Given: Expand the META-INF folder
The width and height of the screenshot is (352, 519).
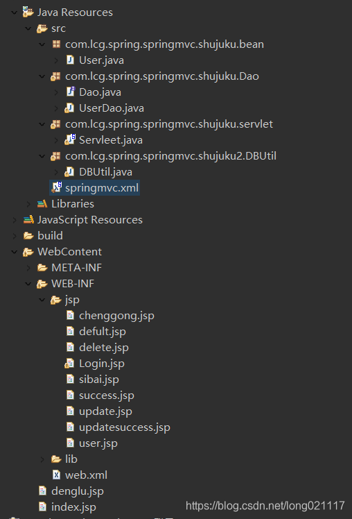Looking at the screenshot, I should 28,268.
